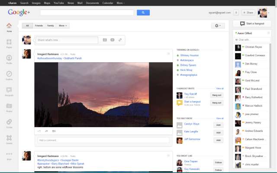Start a hangout about the sunset post
This screenshot has height=173, width=277.
[54, 131]
